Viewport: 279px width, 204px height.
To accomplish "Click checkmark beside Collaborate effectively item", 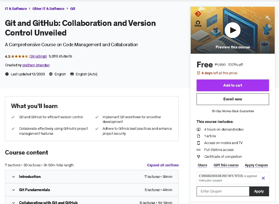I will 13,129.
